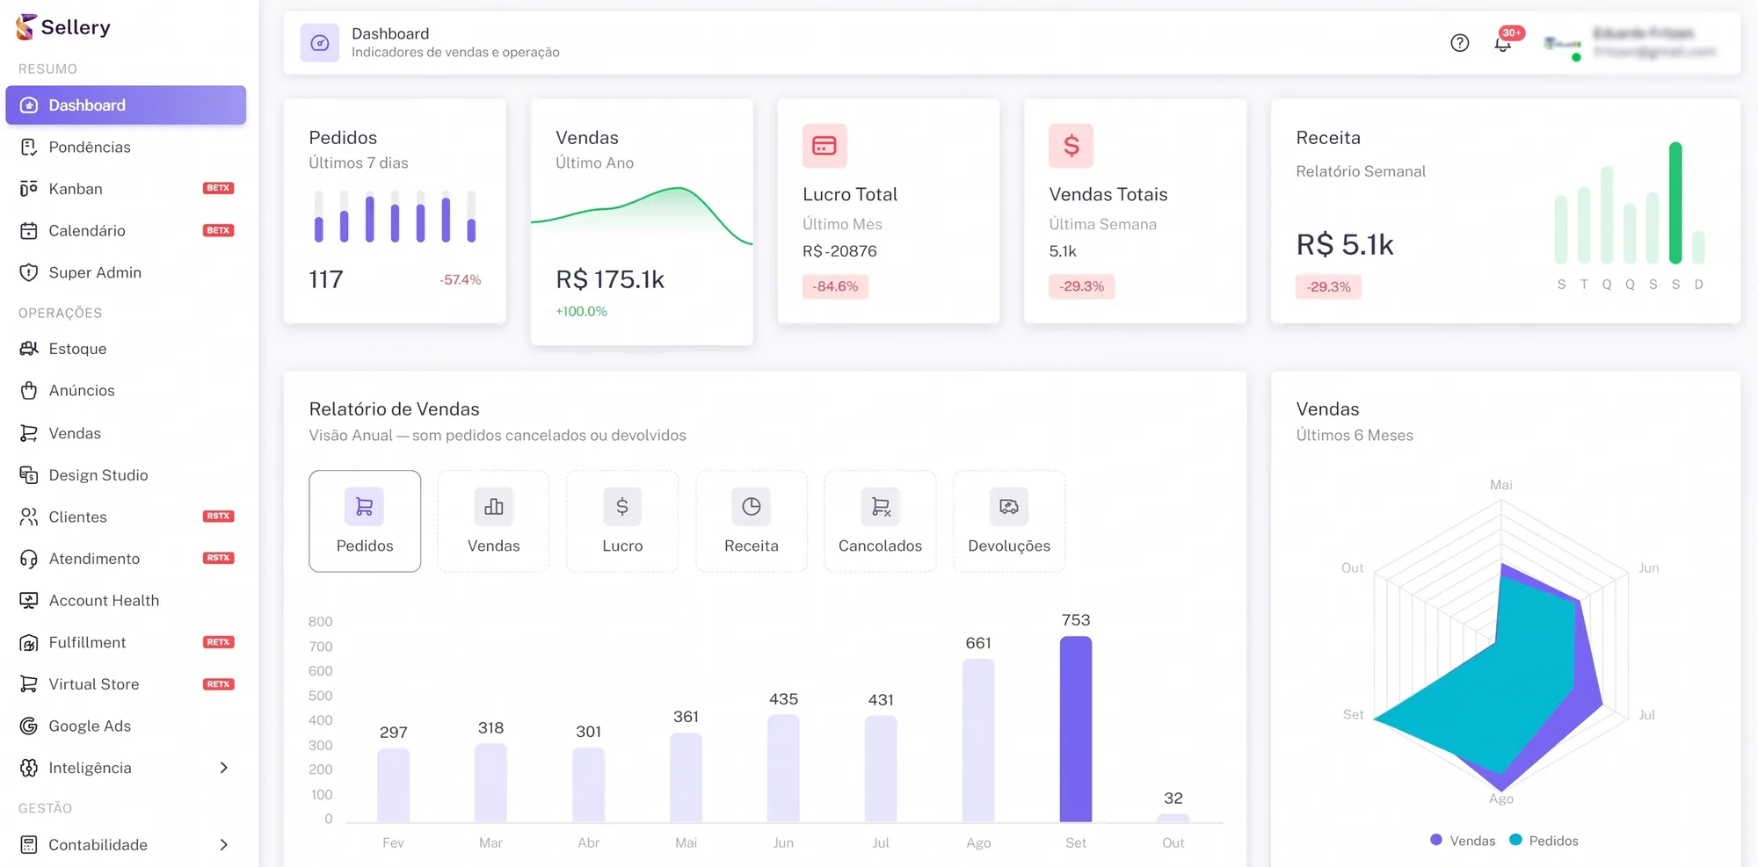The width and height of the screenshot is (1758, 867).
Task: Open the help question mark icon
Action: click(1459, 43)
